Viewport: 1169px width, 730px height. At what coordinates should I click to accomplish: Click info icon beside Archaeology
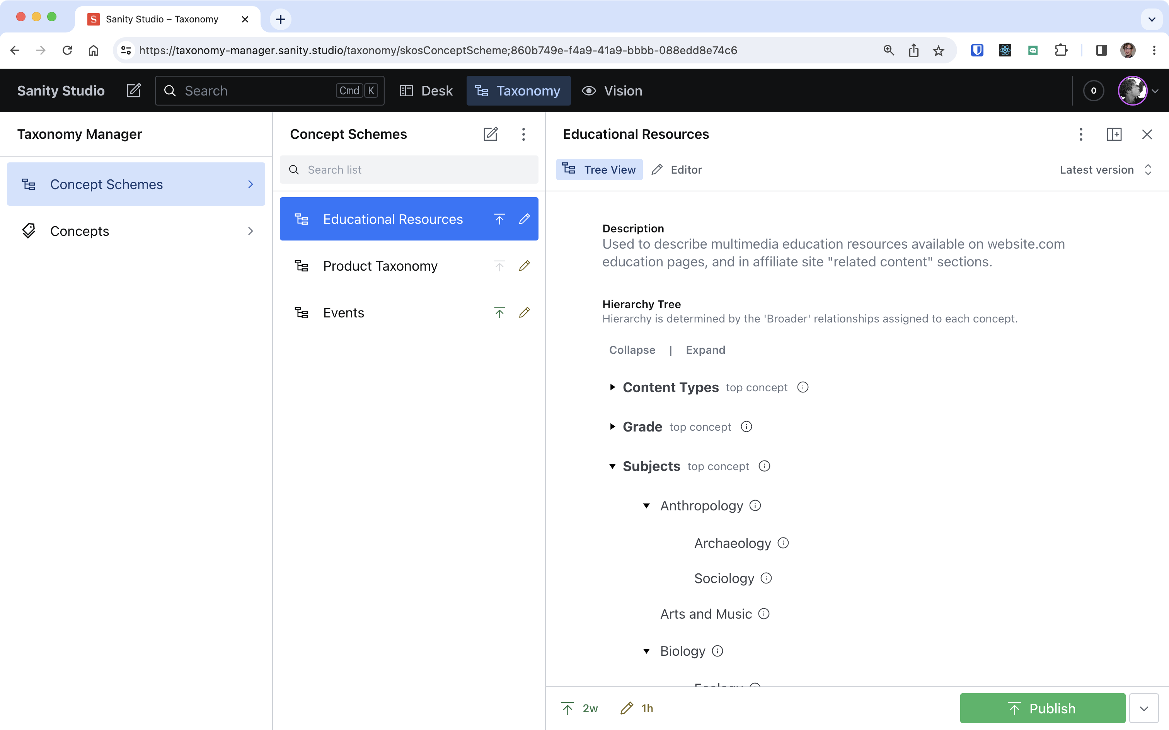(783, 543)
